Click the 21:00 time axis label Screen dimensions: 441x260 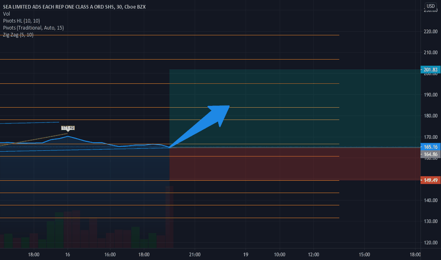pyautogui.click(x=194, y=255)
